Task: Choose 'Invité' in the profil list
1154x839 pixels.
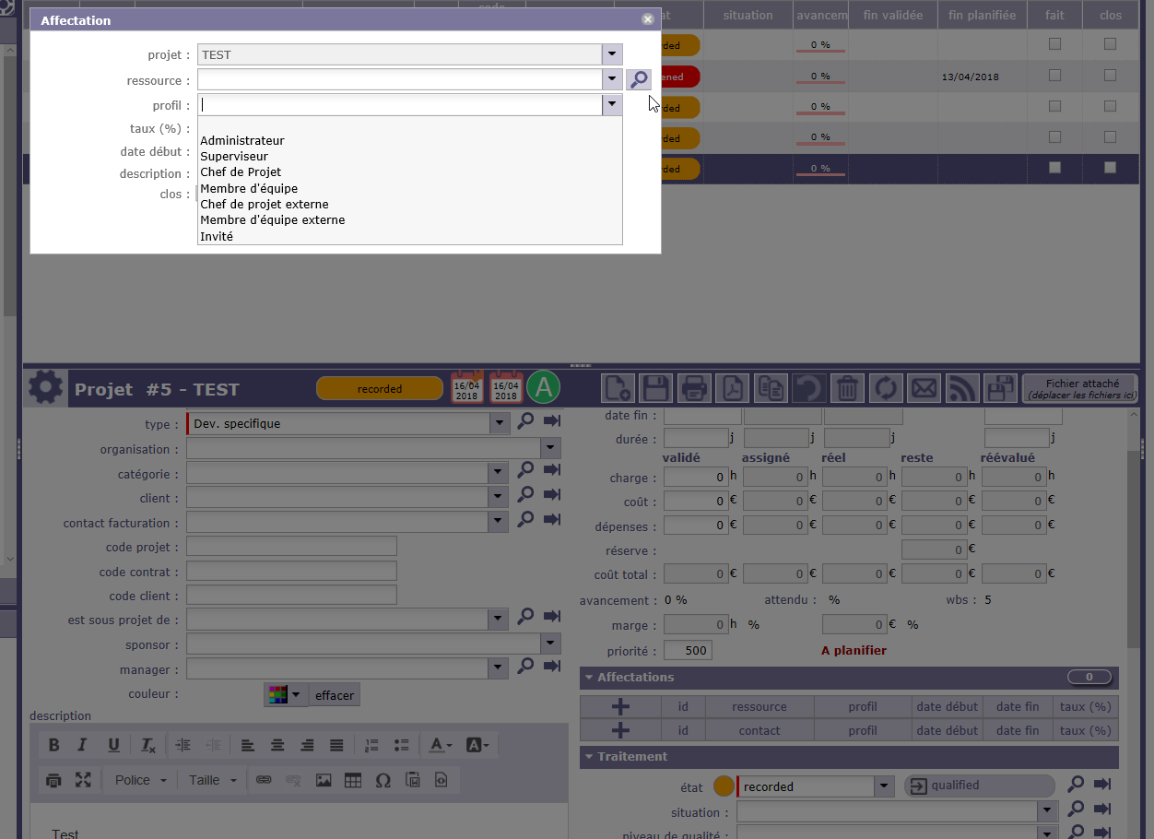Action: click(x=217, y=237)
